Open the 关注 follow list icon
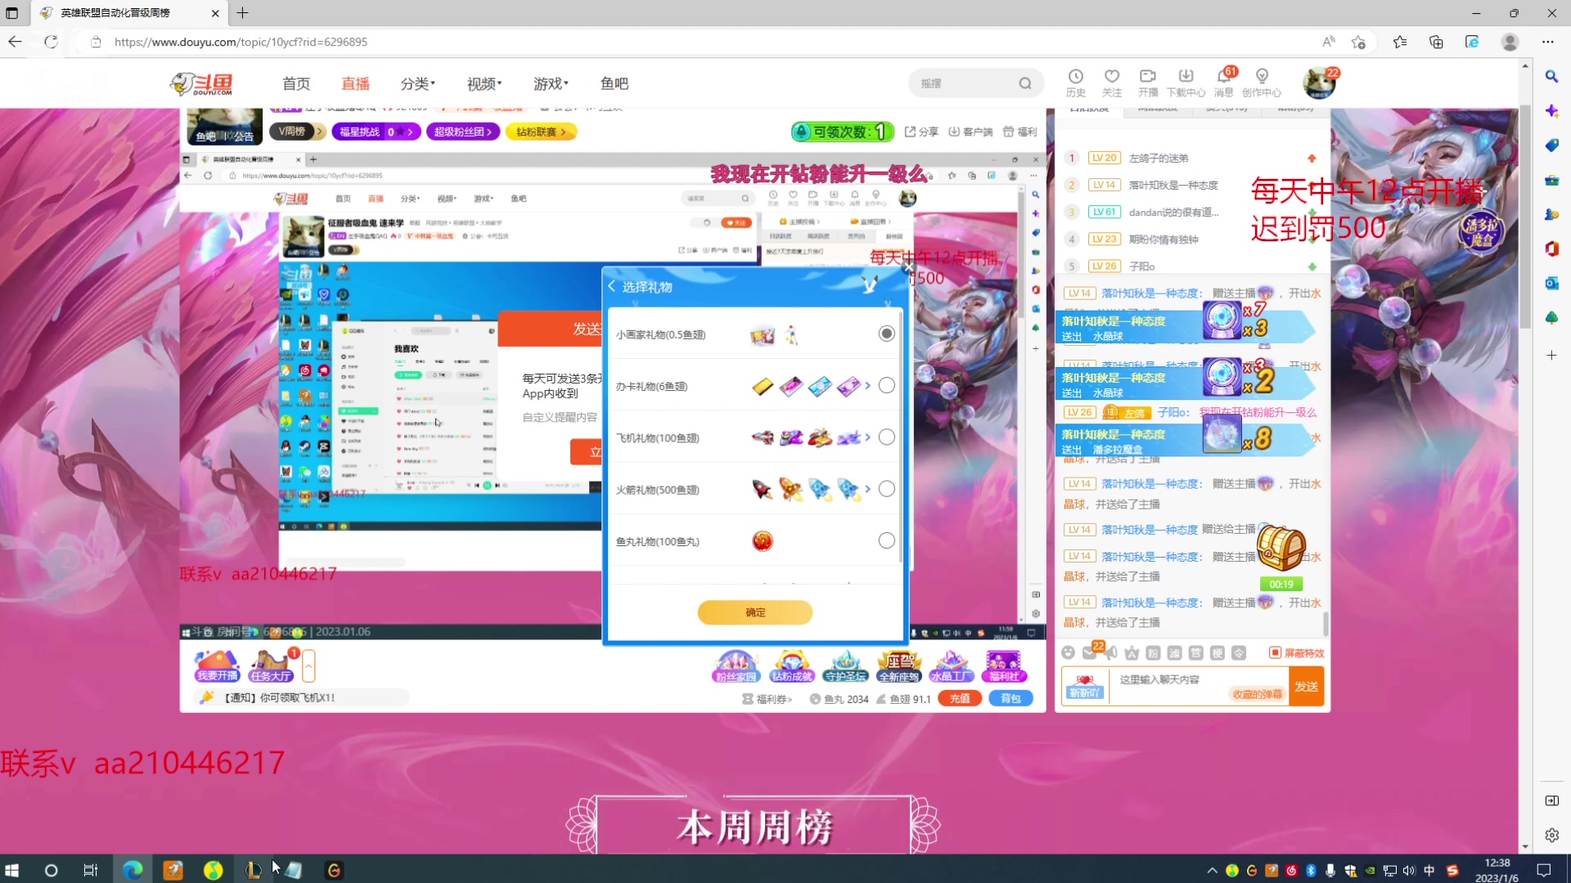The height and width of the screenshot is (883, 1571). point(1111,83)
